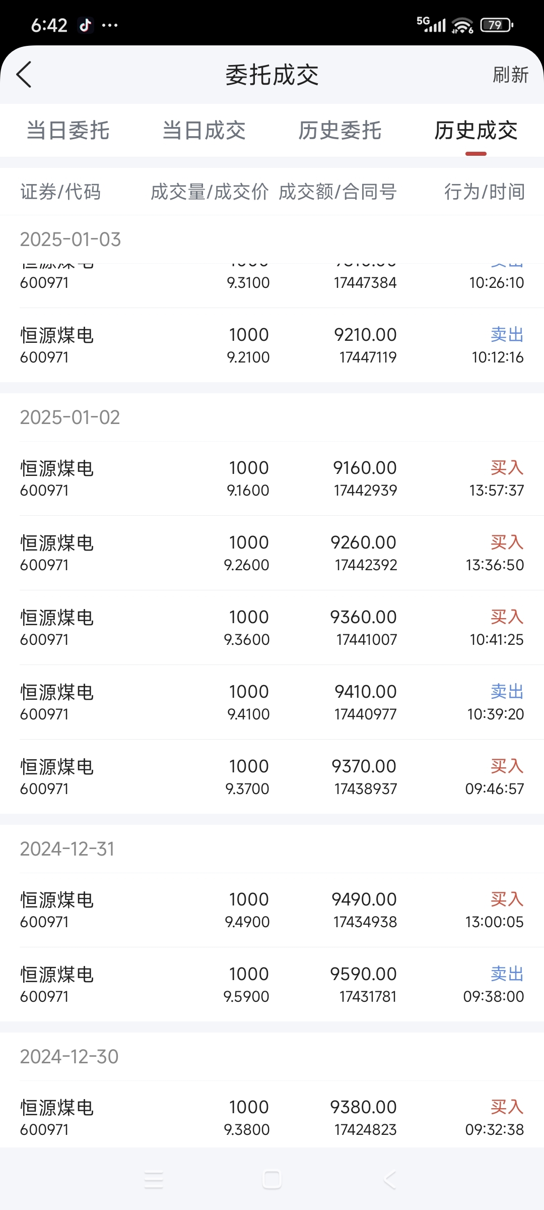Tap the Android navigation back icon
This screenshot has width=544, height=1210.
[x=390, y=1180]
